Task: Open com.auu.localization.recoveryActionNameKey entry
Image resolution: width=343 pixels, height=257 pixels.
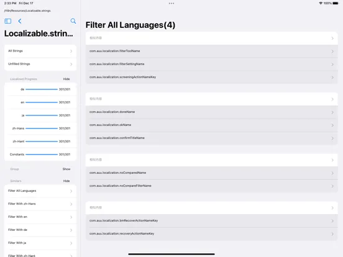Action: (211, 234)
